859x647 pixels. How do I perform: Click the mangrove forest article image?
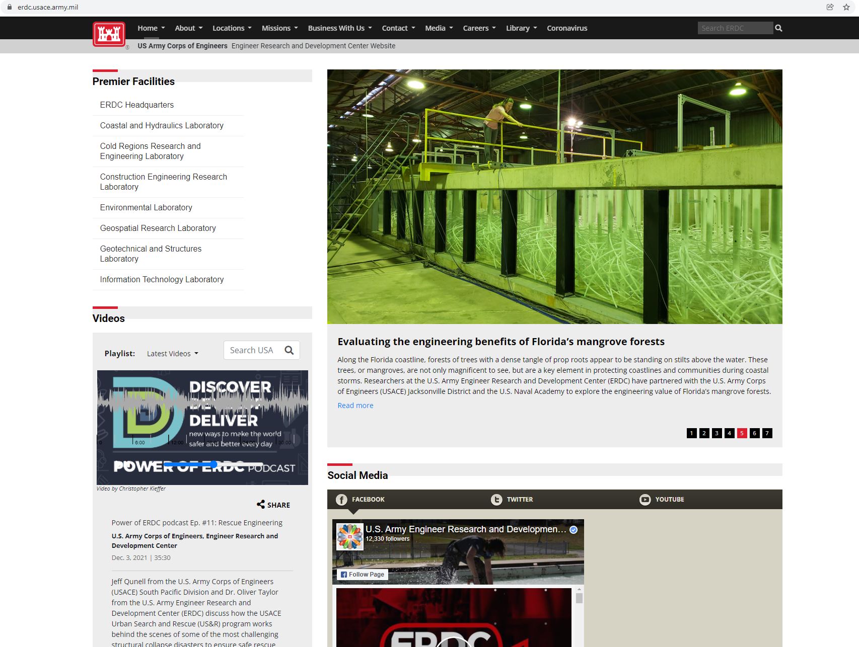[x=555, y=197]
